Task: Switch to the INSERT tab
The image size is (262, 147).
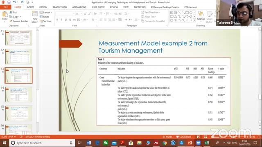Action: (30, 7)
